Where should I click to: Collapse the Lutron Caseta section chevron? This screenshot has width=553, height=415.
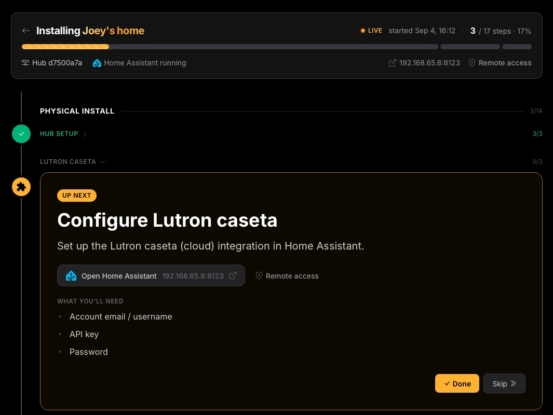click(x=102, y=162)
